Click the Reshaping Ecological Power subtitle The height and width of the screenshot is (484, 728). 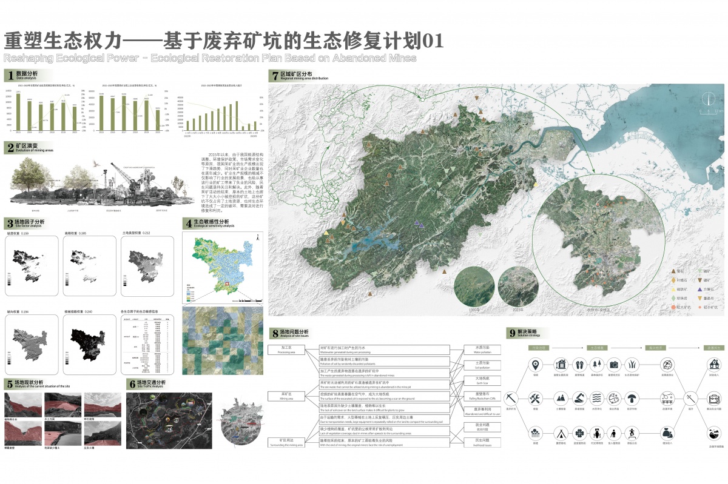coord(210,58)
